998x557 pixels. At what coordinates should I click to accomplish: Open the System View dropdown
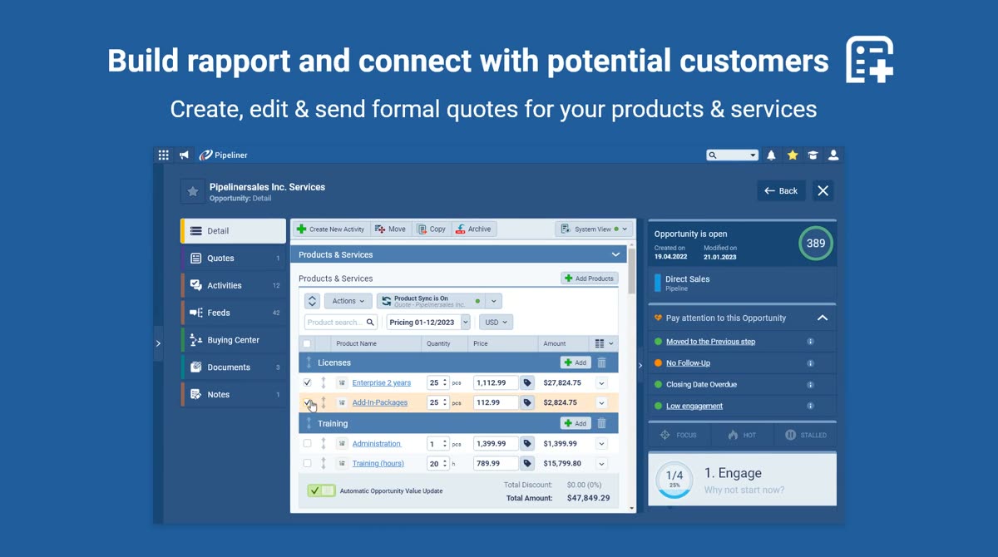coord(594,229)
